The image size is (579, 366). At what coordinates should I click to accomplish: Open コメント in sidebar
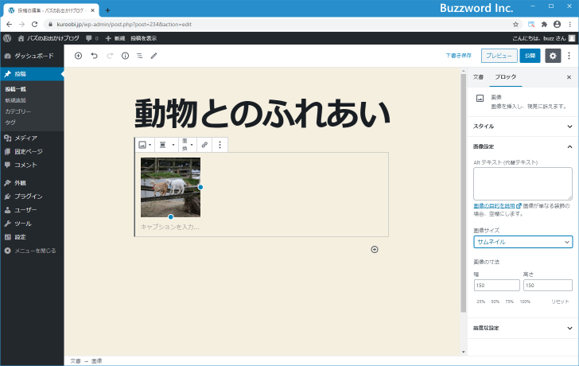pos(32,165)
